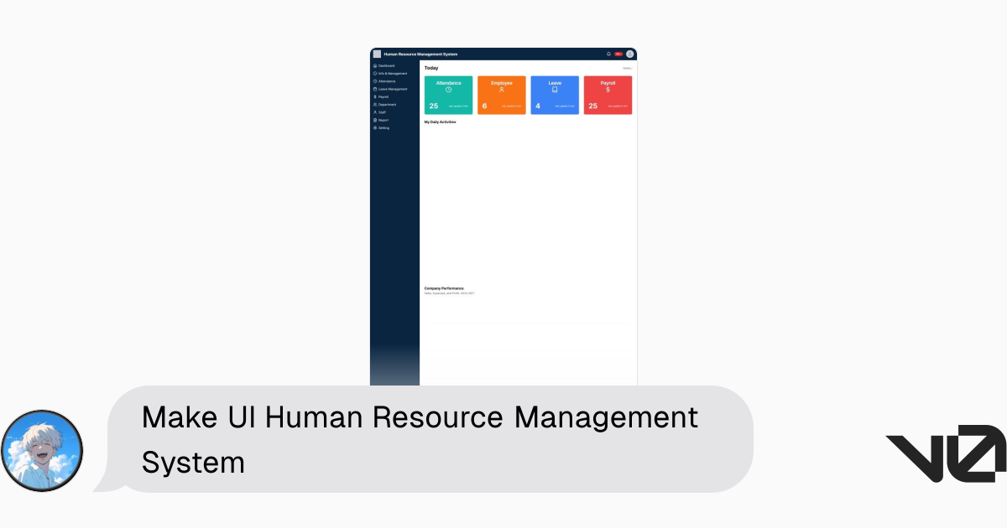The height and width of the screenshot is (528, 1007).
Task: Click the dollar icon on Payroll card
Action: point(608,90)
